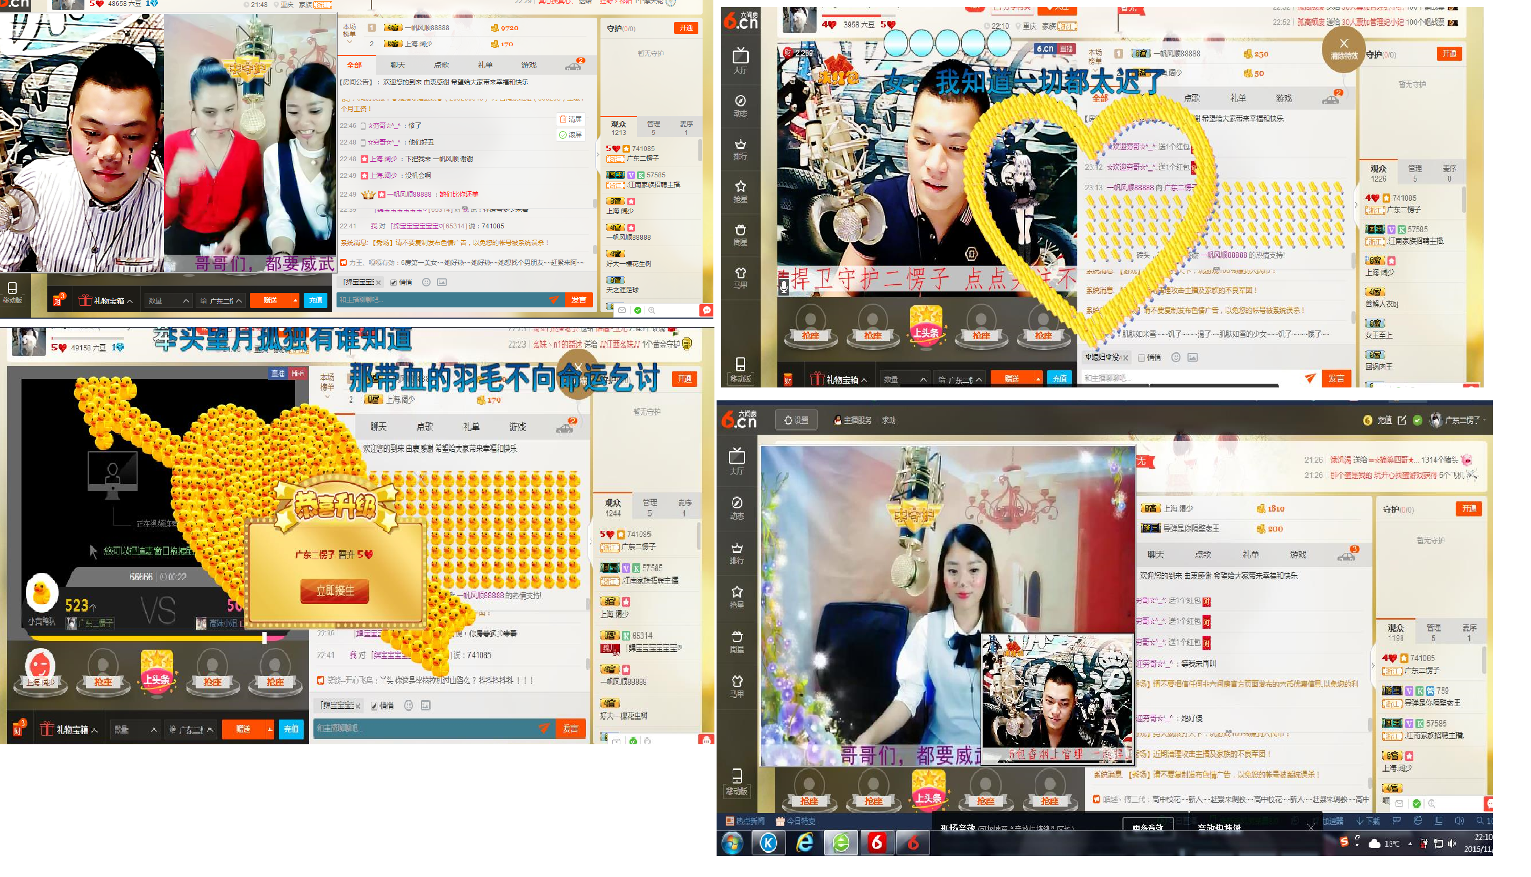The height and width of the screenshot is (877, 1531).
Task: Open 数量 quantity dropdown in the 1213-audience window
Action: [x=169, y=300]
